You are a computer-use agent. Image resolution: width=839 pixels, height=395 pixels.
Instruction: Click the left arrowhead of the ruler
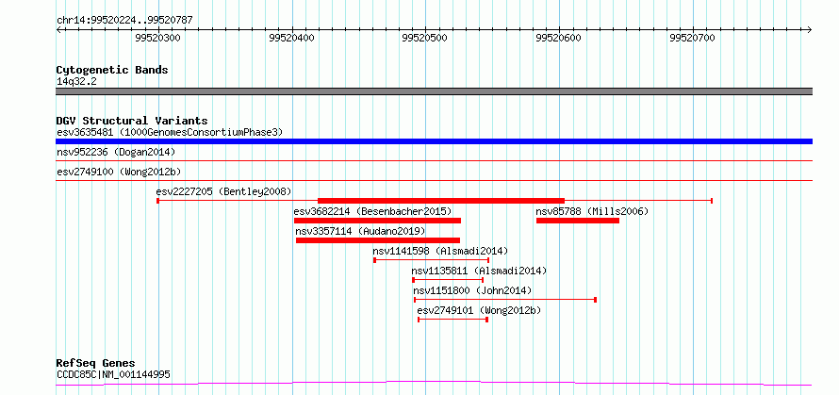click(58, 29)
